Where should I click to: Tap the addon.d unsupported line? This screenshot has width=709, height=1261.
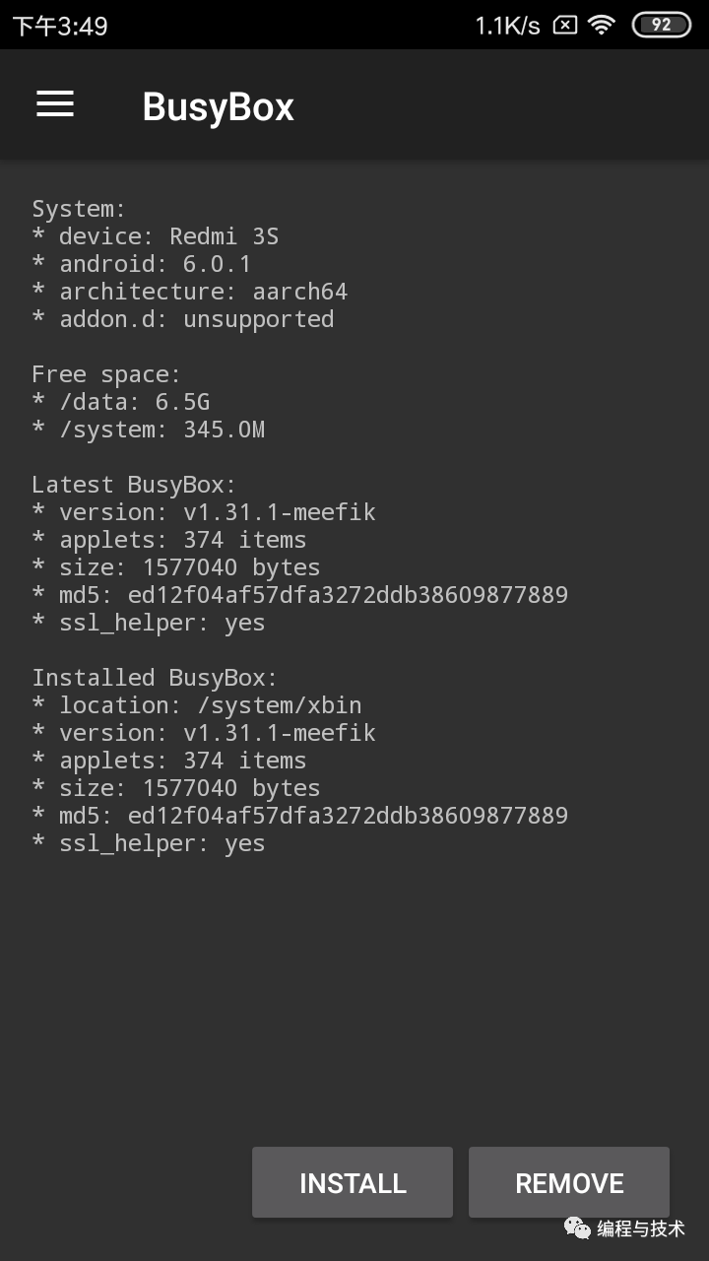pyautogui.click(x=183, y=319)
